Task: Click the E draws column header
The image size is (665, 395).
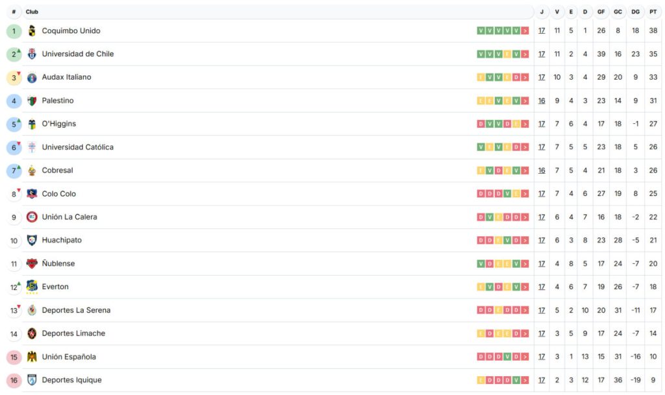Action: (x=571, y=12)
